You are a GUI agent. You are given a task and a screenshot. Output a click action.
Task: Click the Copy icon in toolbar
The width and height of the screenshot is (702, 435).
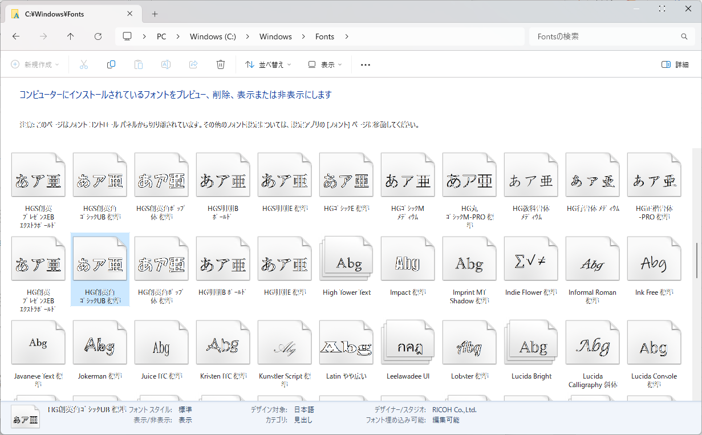111,64
